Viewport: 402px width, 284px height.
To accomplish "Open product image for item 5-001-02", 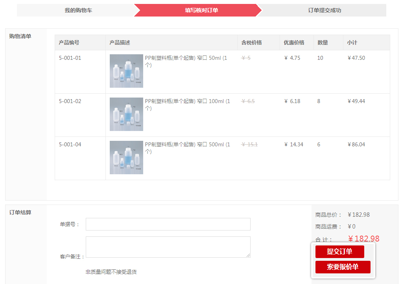I will (x=126, y=114).
